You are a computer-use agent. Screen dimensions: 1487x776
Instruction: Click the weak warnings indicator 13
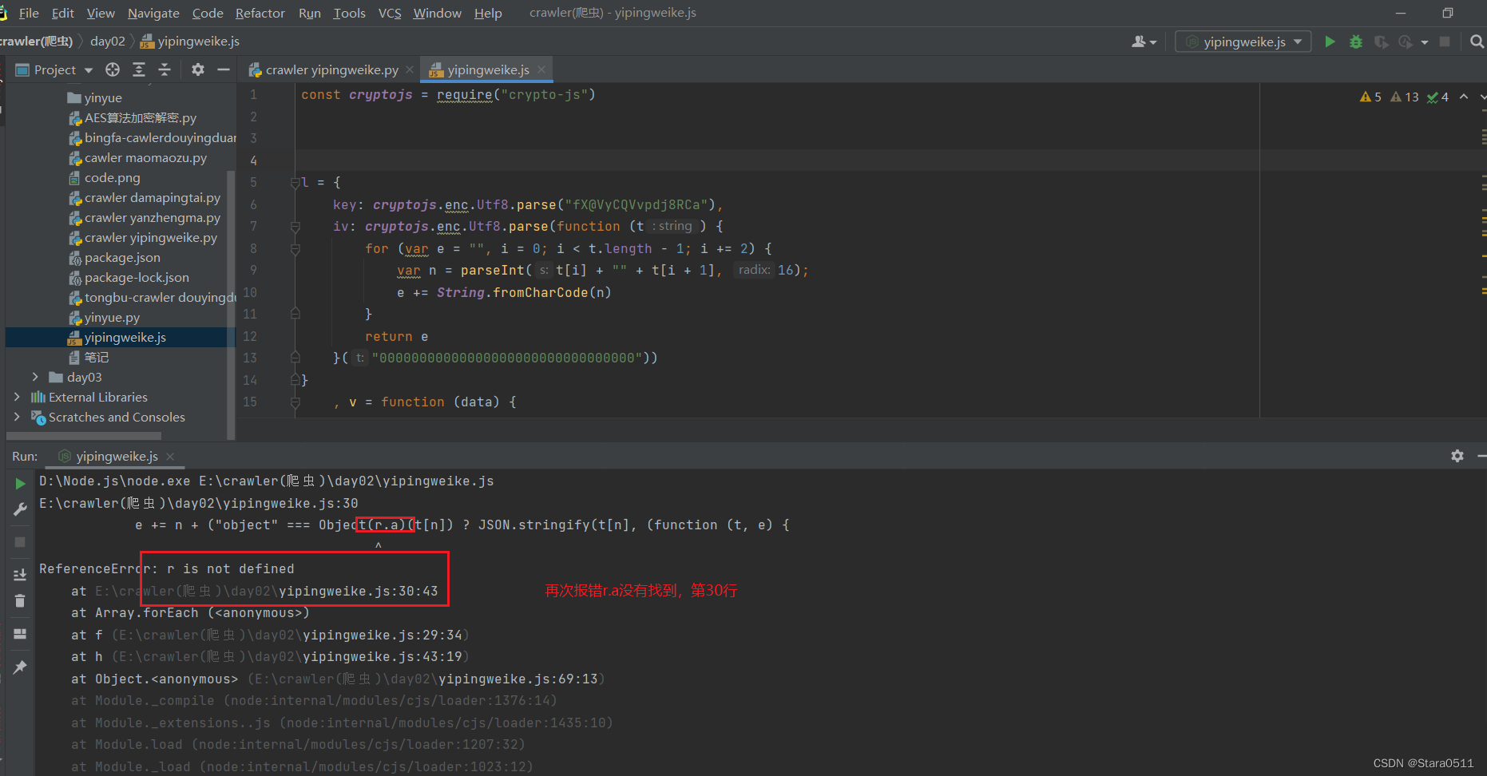(1405, 97)
